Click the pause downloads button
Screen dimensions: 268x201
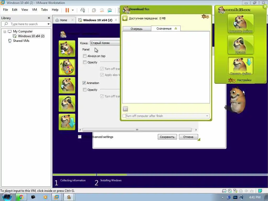pyautogui.click(x=125, y=109)
